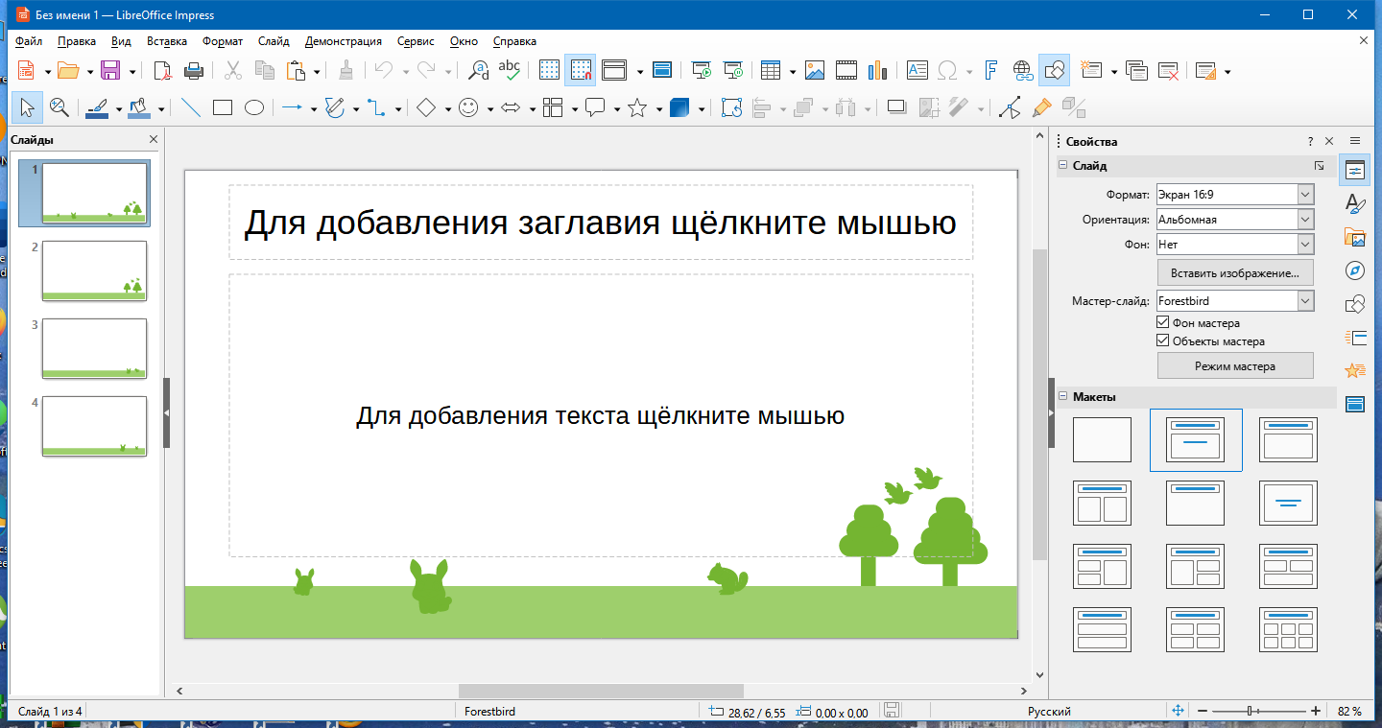
Task: Click the Delete Slide icon
Action: pos(1167,70)
